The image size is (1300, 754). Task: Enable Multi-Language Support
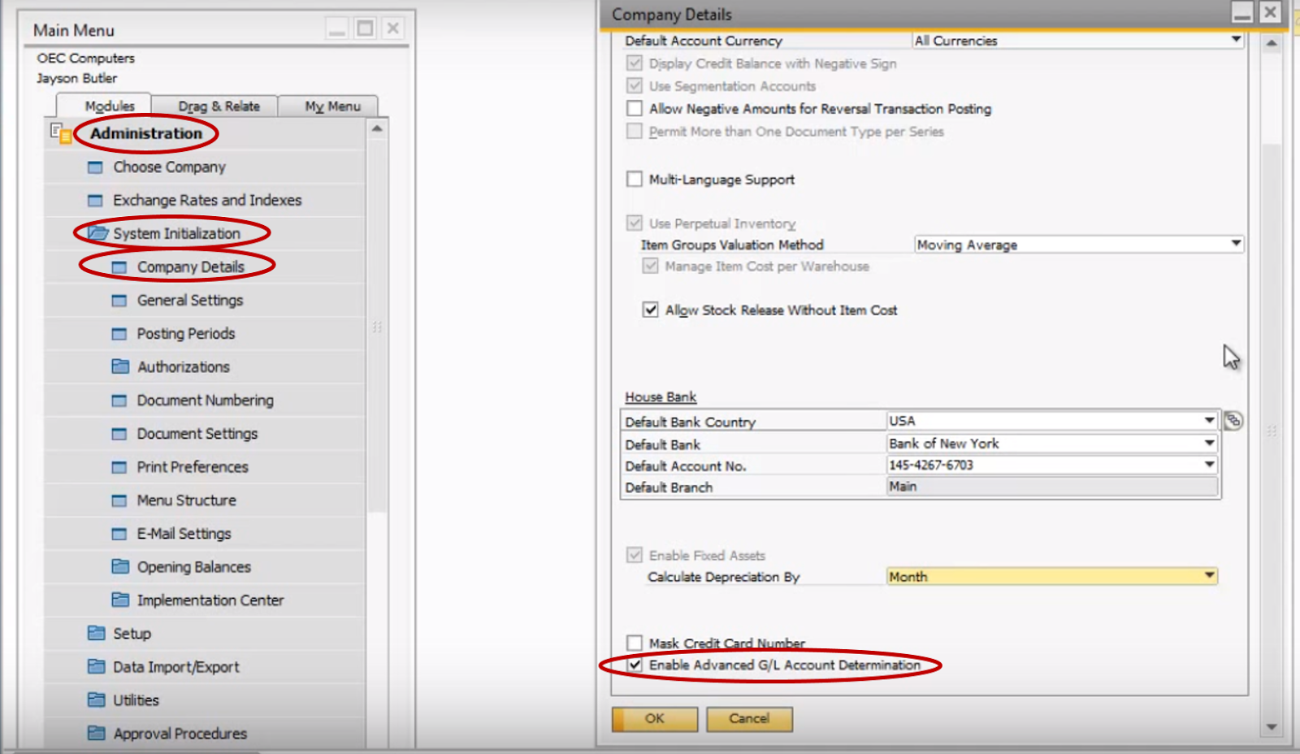pyautogui.click(x=635, y=179)
